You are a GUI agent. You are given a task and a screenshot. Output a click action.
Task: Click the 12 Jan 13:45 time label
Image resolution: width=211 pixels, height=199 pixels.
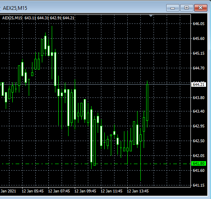click(x=138, y=191)
